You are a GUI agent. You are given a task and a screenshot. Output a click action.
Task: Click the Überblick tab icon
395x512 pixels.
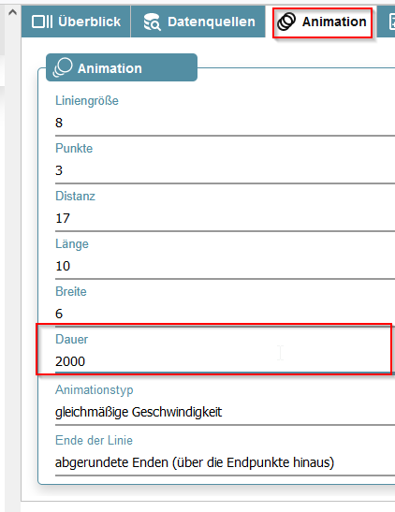42,22
